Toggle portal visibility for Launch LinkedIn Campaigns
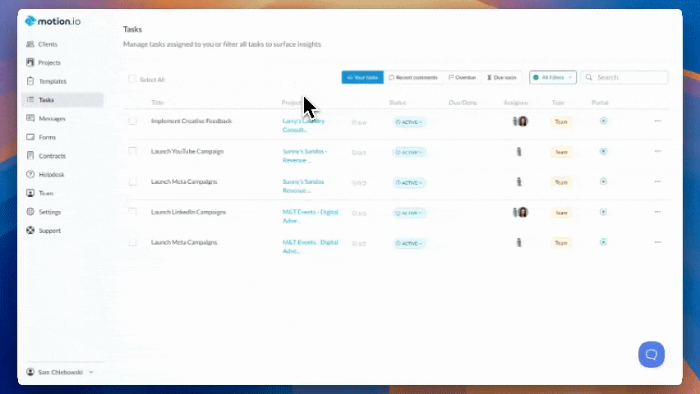This screenshot has width=700, height=394. pos(603,212)
